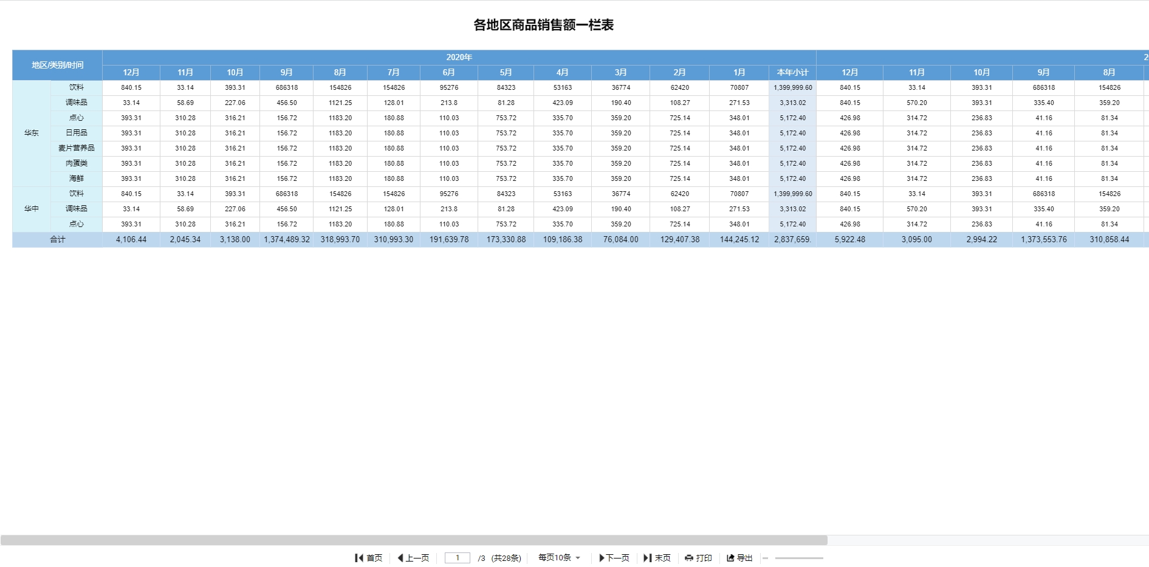Jump to last page via 末页
This screenshot has width=1149, height=567.
pyautogui.click(x=657, y=558)
